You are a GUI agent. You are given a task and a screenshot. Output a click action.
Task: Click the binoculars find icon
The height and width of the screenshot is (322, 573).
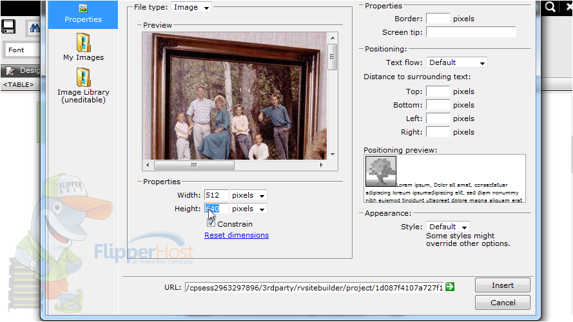(35, 28)
